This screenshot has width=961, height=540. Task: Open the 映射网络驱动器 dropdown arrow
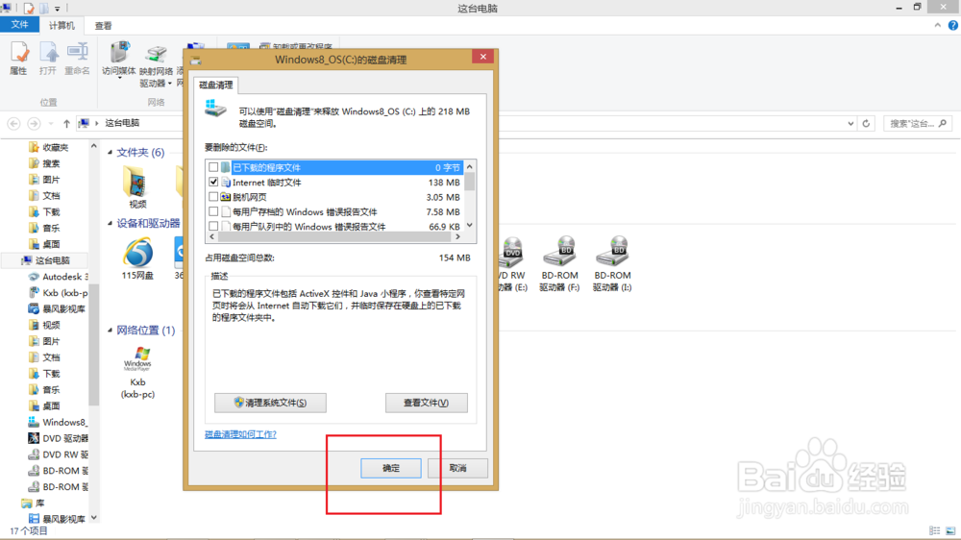[x=169, y=84]
